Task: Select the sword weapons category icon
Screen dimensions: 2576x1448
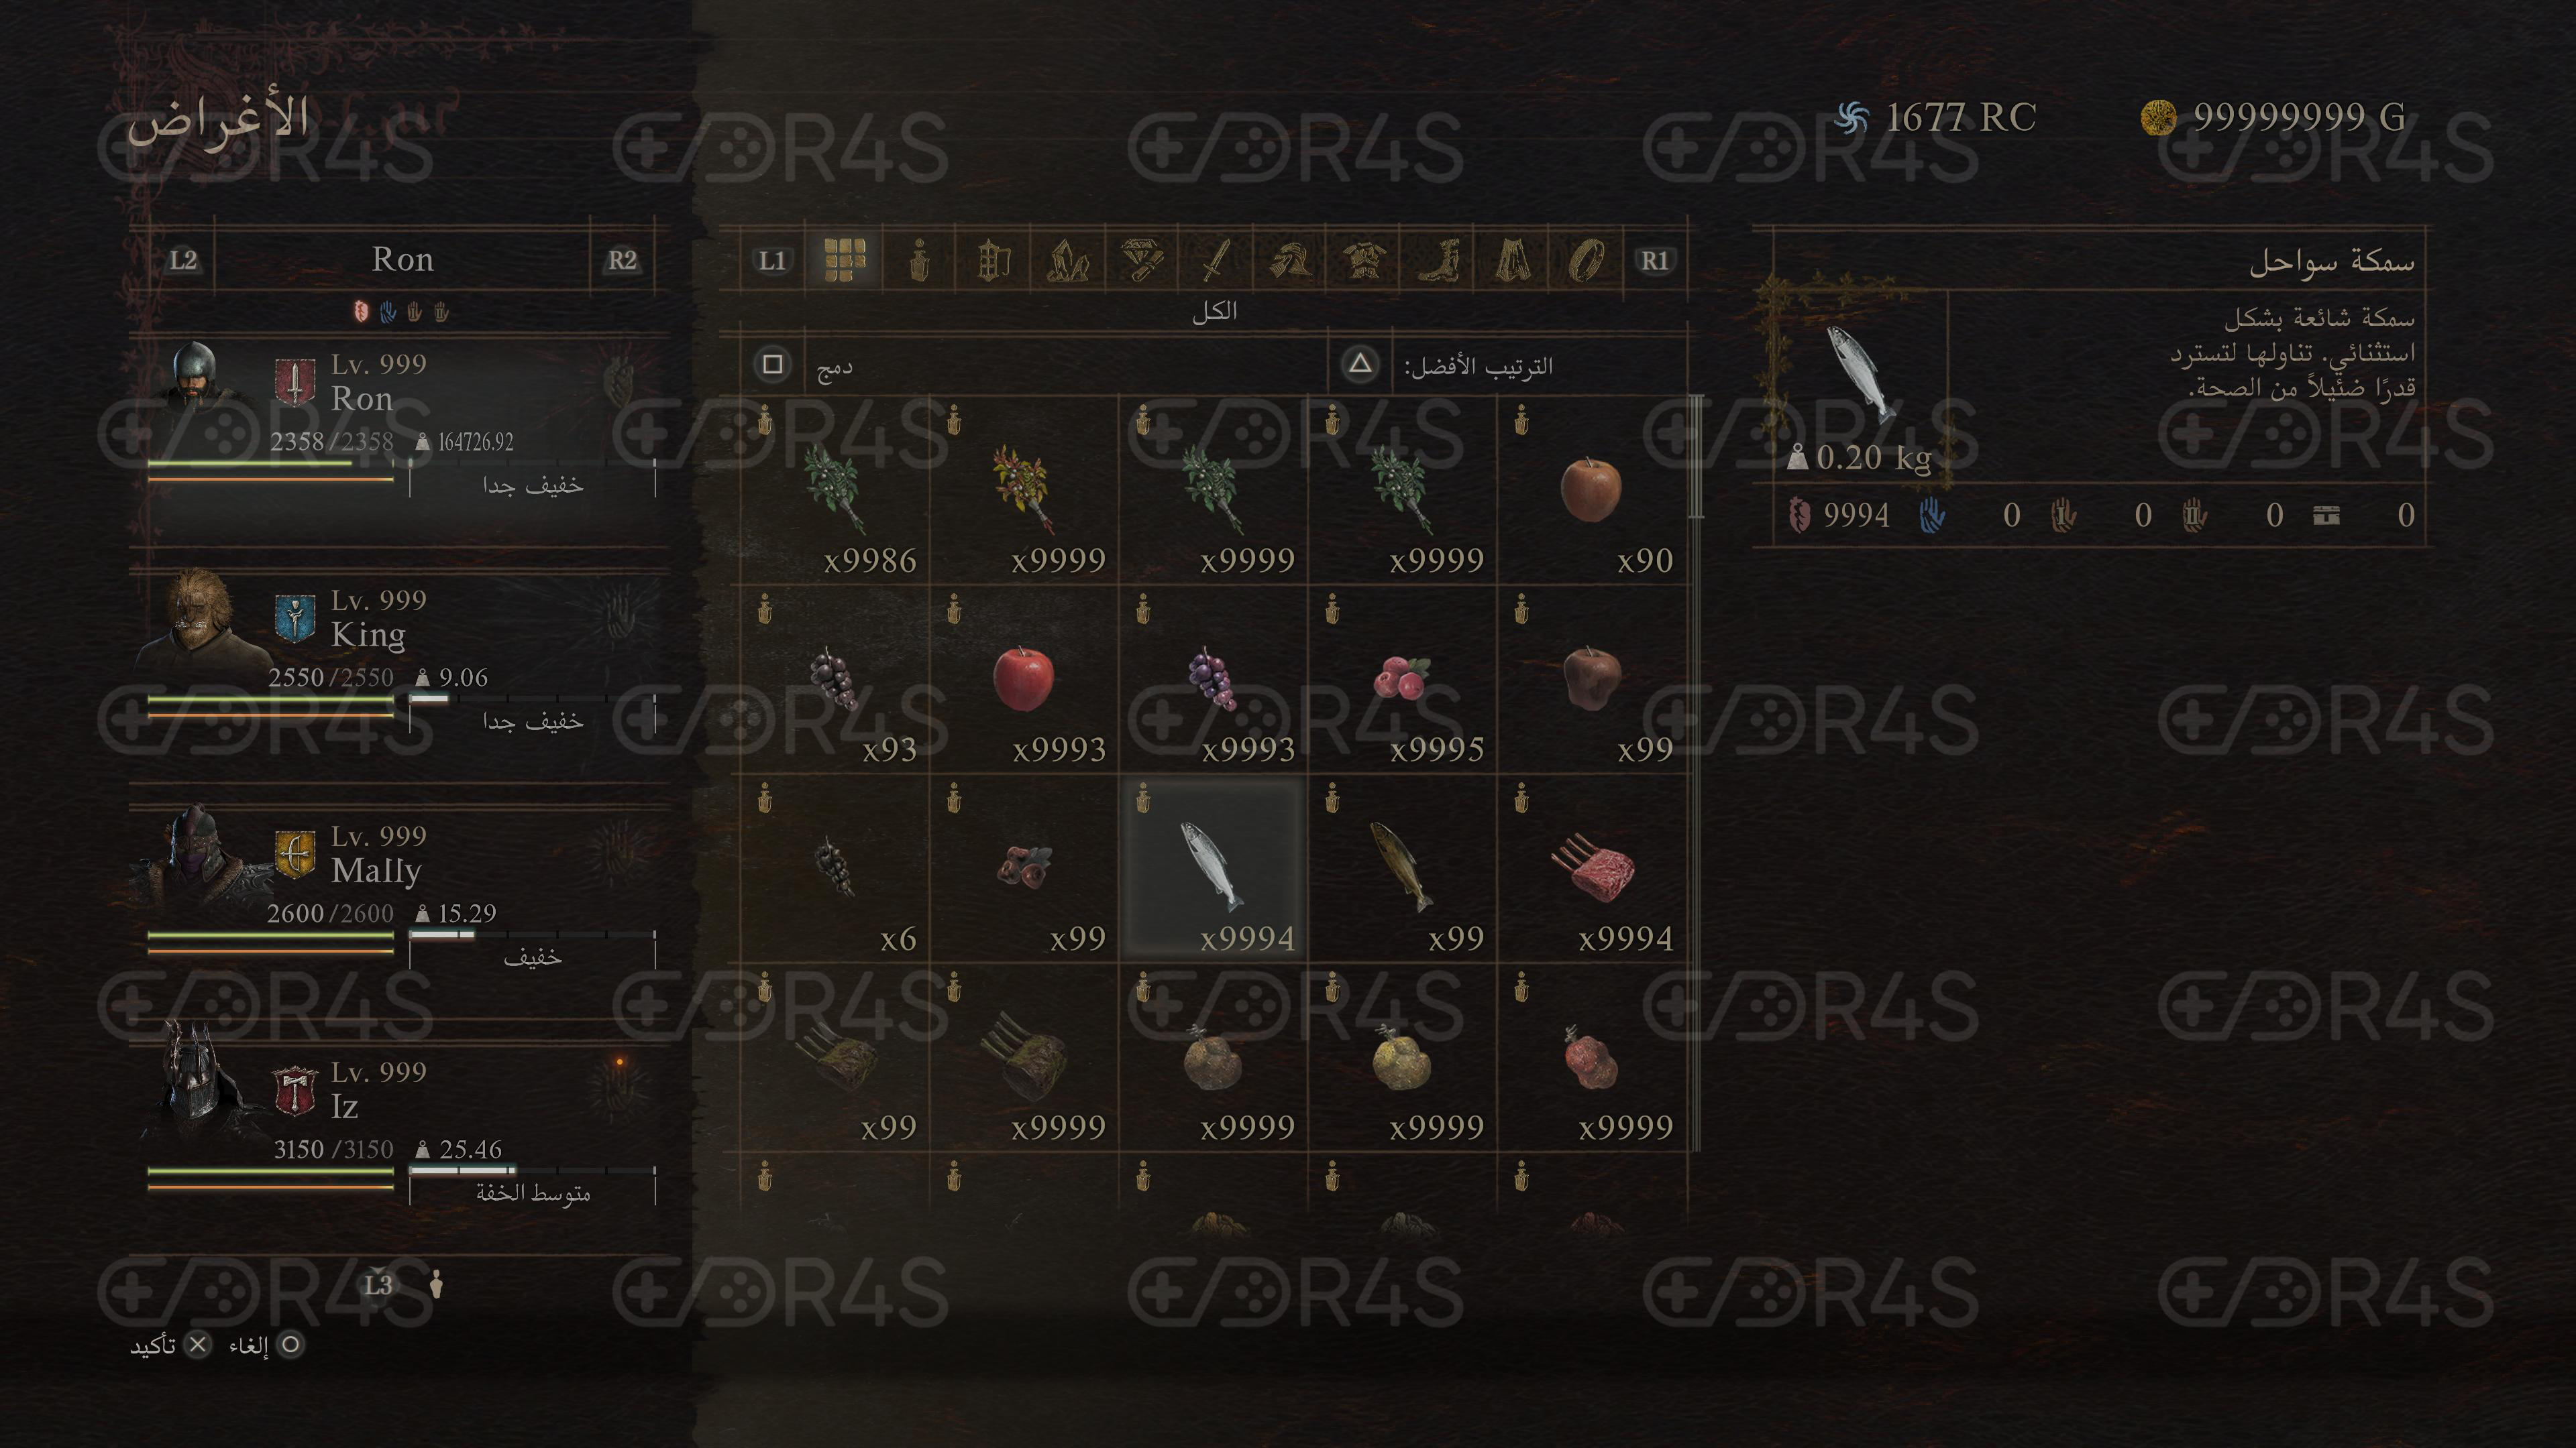Action: 1215,260
